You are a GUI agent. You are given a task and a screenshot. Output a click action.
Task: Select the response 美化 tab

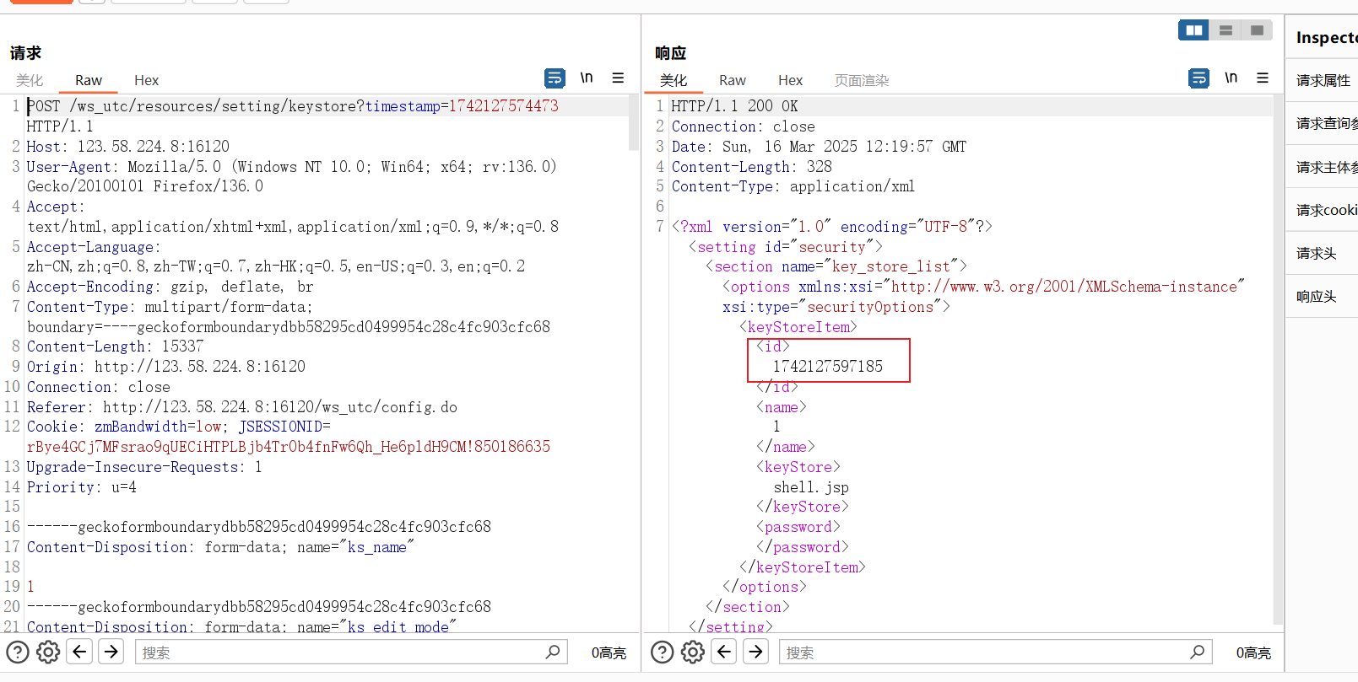point(674,80)
